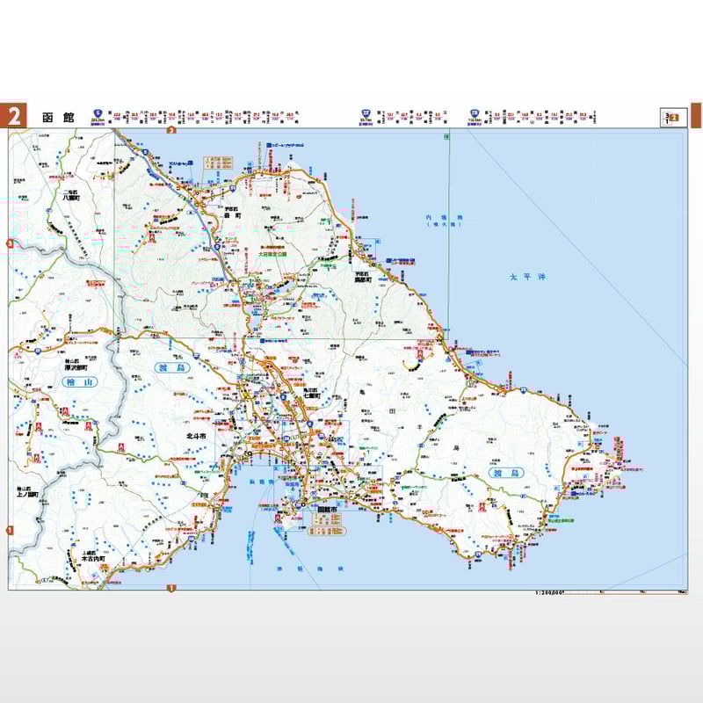Open the page index mini-map box
Image resolution: width=703 pixels, height=703 pixels.
pos(673,118)
